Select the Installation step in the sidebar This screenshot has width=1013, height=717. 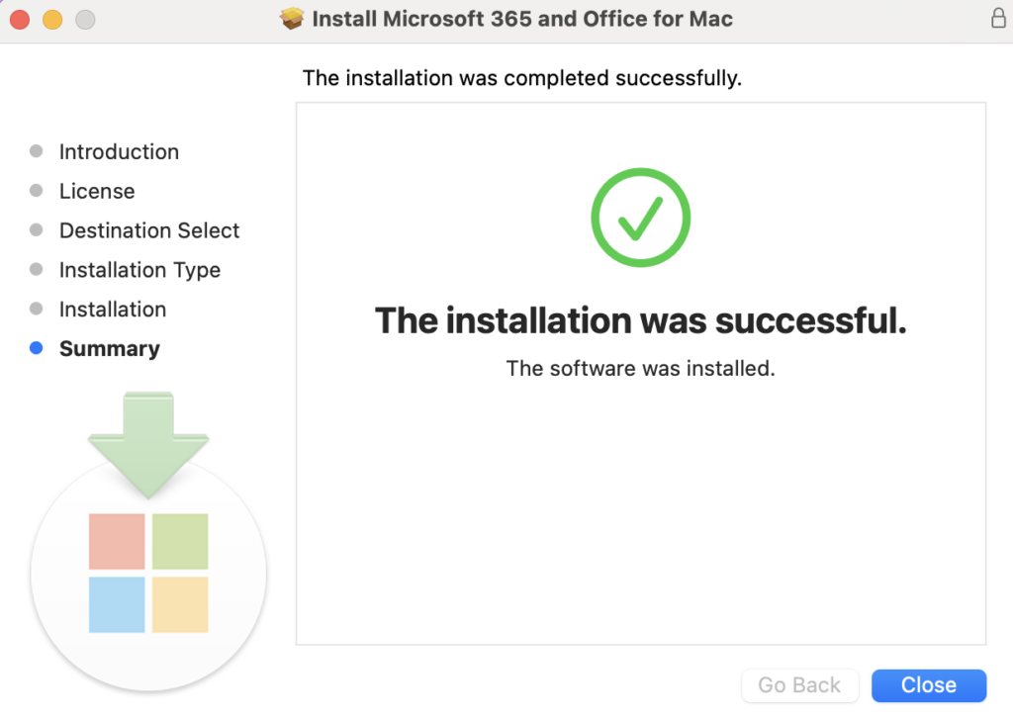pyautogui.click(x=113, y=310)
